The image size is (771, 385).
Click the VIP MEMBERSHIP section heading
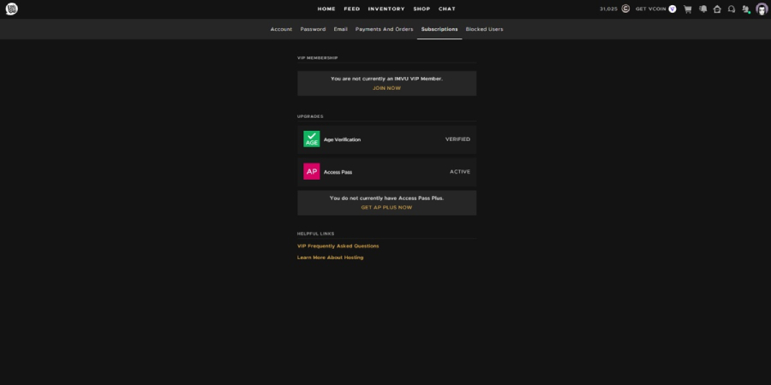pyautogui.click(x=317, y=58)
